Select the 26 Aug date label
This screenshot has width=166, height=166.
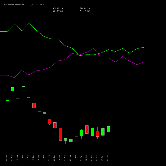tap(59, 158)
